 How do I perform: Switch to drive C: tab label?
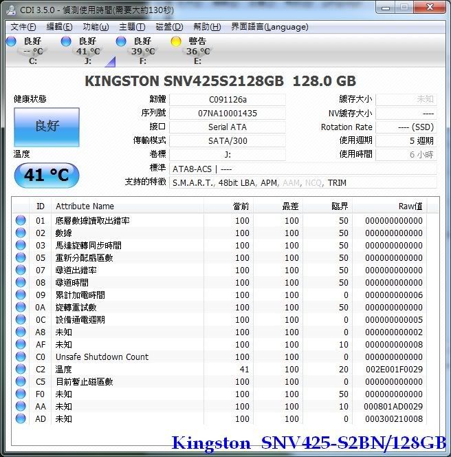[32, 61]
